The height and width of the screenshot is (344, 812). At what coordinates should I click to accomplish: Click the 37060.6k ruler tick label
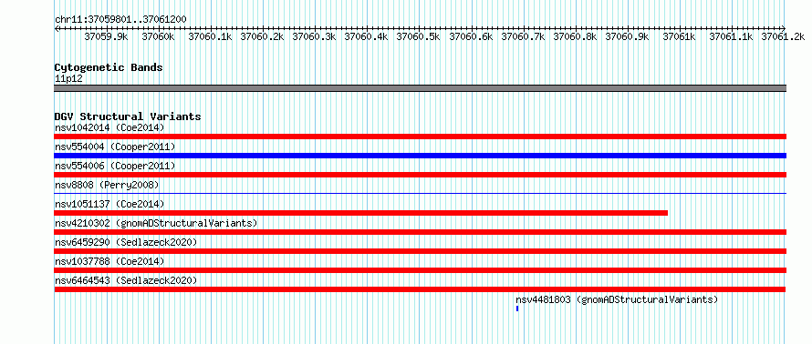click(472, 36)
